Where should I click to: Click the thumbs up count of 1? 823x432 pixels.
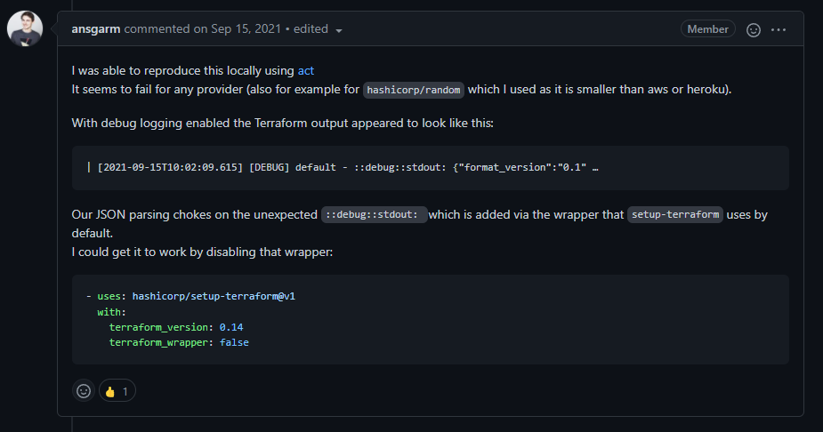pyautogui.click(x=125, y=392)
